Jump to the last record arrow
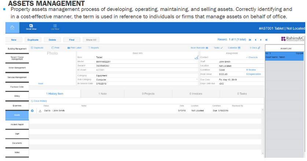 point(266,40)
